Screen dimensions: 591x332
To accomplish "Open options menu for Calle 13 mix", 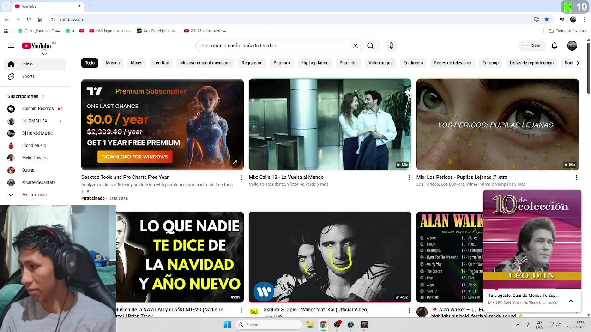I will click(409, 178).
